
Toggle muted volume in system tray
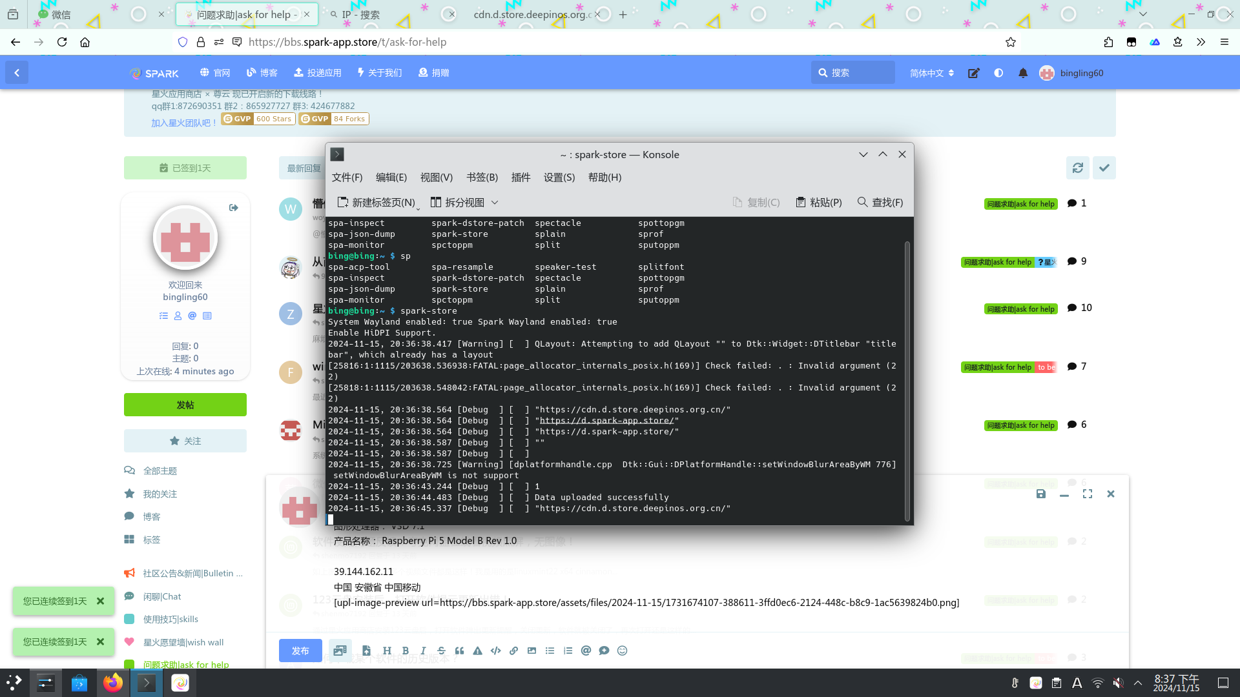pos(1119,683)
